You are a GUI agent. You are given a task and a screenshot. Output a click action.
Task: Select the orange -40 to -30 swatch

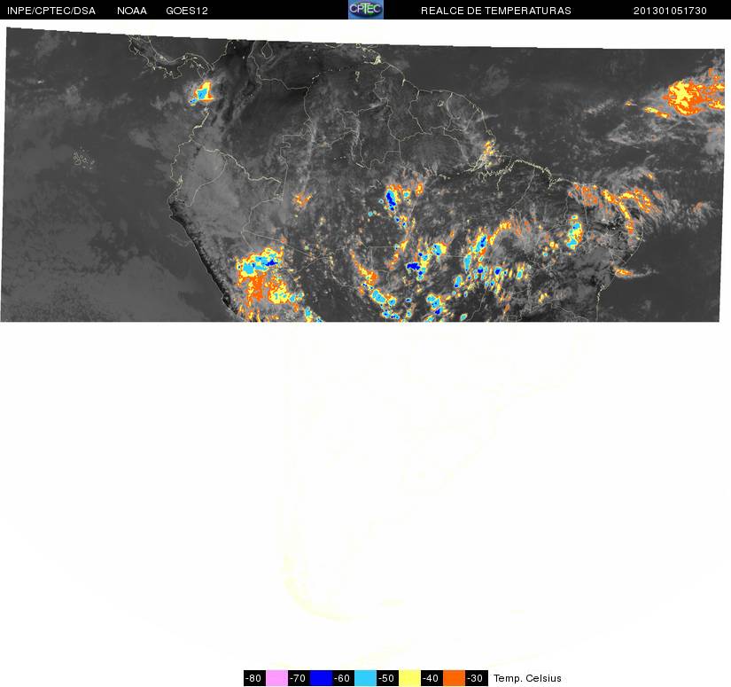(454, 678)
